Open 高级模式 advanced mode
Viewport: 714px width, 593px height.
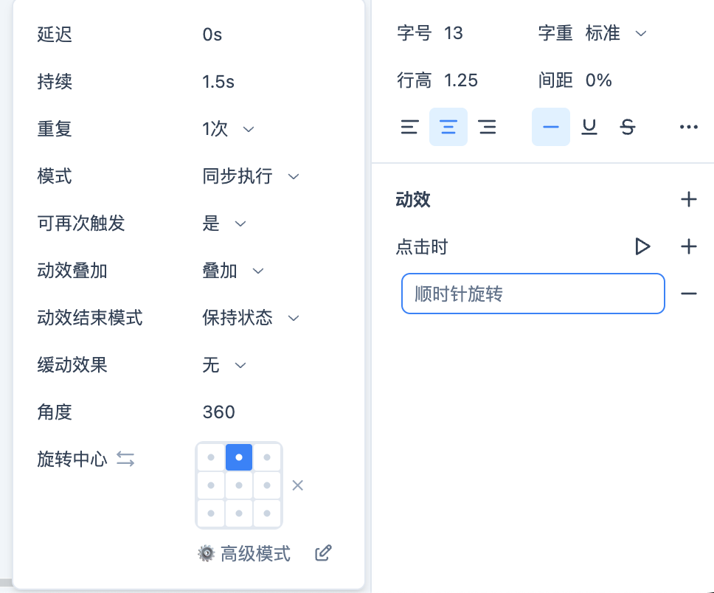245,553
